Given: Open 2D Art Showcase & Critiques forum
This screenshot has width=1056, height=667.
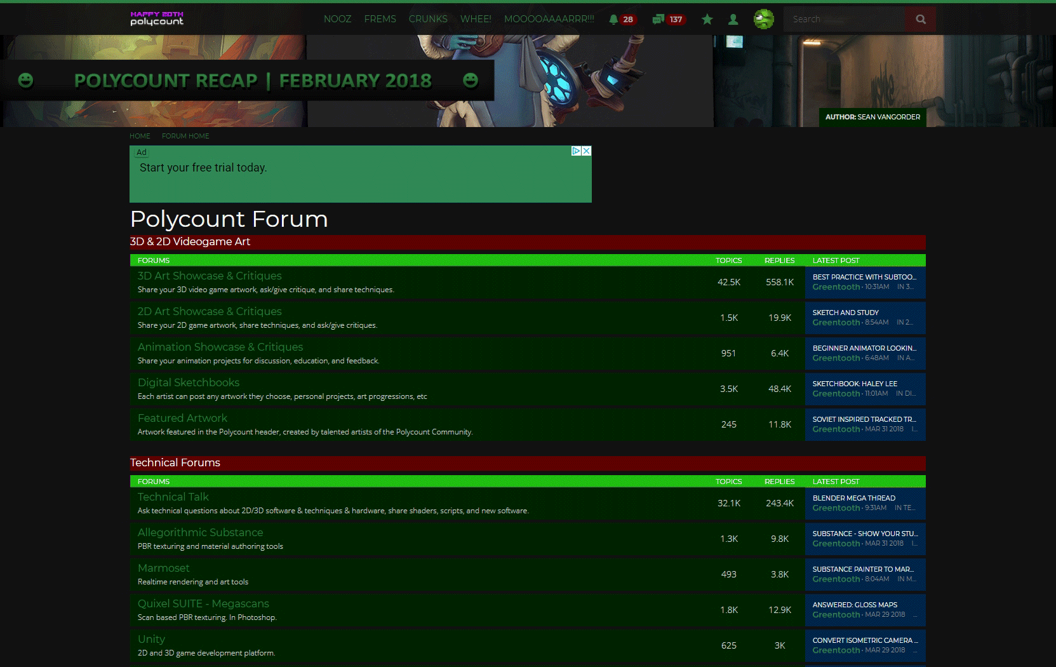Looking at the screenshot, I should 210,311.
